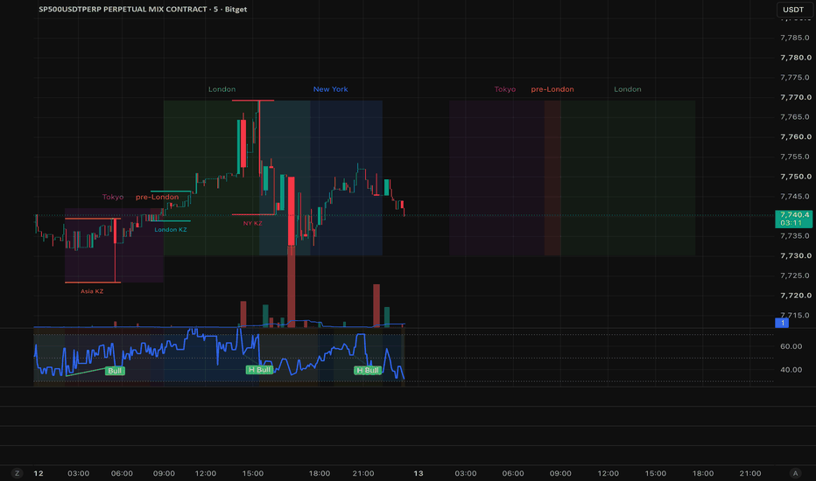Toggle the A auto-scale button

(x=795, y=473)
